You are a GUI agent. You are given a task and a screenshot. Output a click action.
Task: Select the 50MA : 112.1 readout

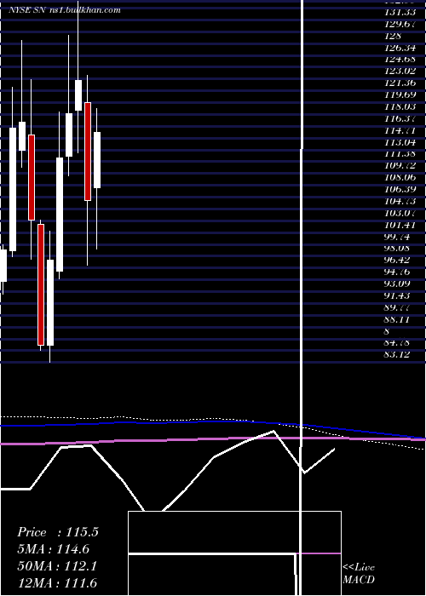click(57, 565)
